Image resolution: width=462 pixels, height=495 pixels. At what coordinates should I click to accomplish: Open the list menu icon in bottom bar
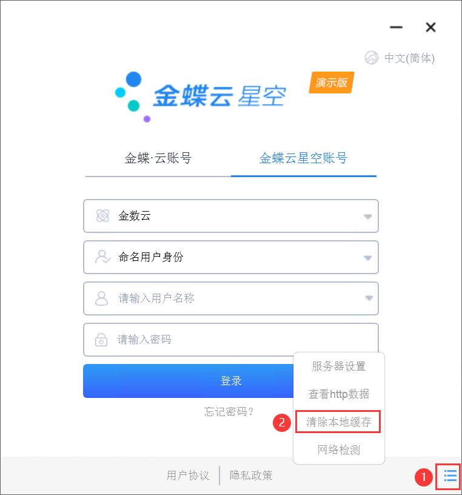(450, 476)
